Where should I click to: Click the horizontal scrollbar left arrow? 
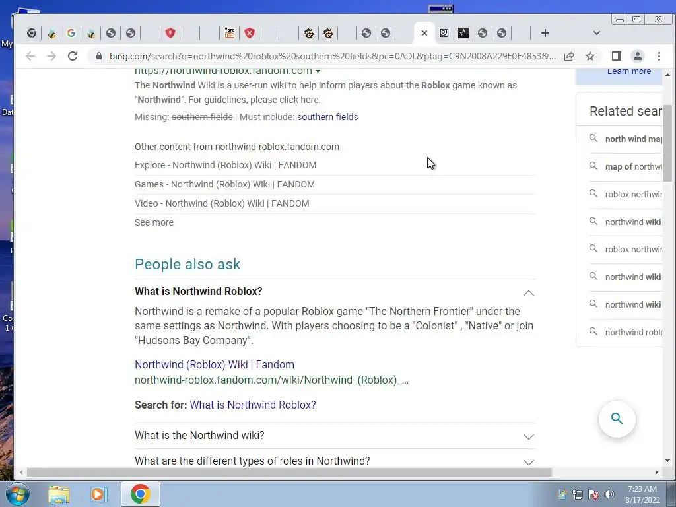[x=20, y=473]
